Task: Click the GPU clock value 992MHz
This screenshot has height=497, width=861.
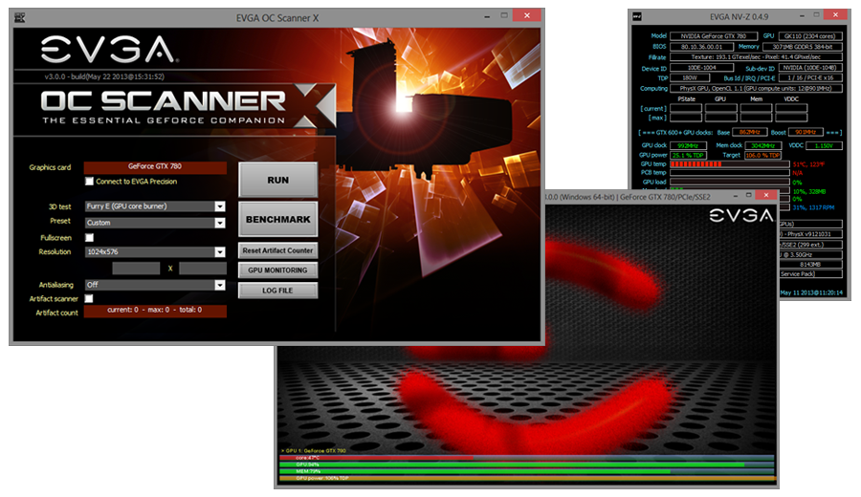Action: pyautogui.click(x=688, y=145)
